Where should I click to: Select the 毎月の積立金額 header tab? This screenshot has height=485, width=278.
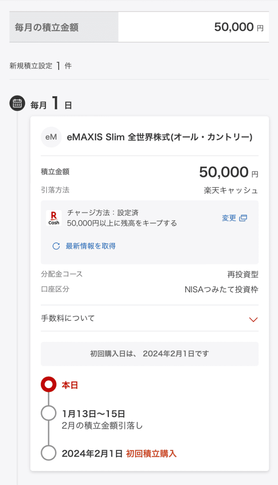pos(63,27)
